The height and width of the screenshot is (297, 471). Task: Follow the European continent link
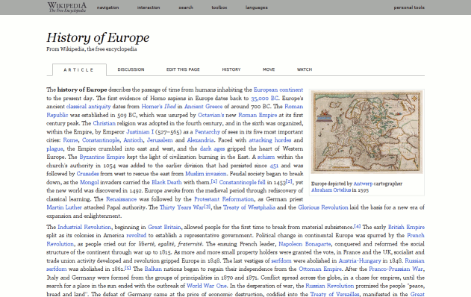pyautogui.click(x=278, y=90)
